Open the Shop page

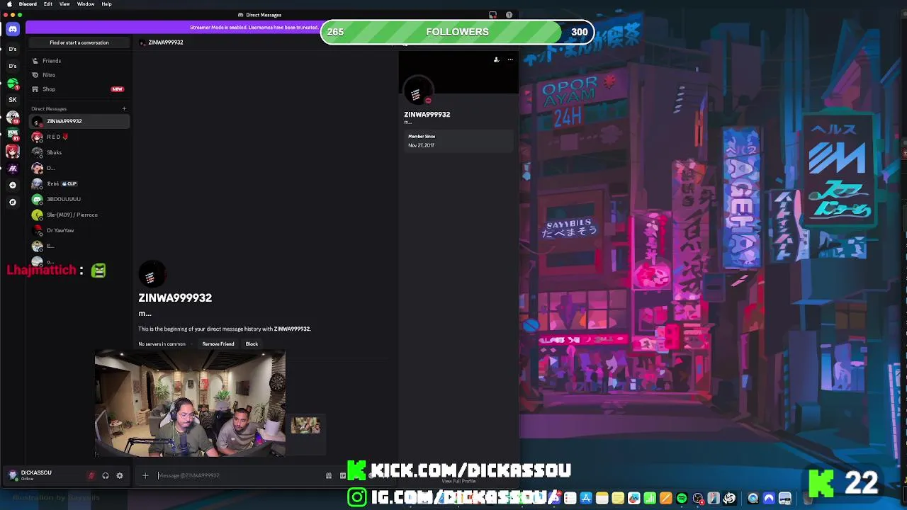point(78,89)
